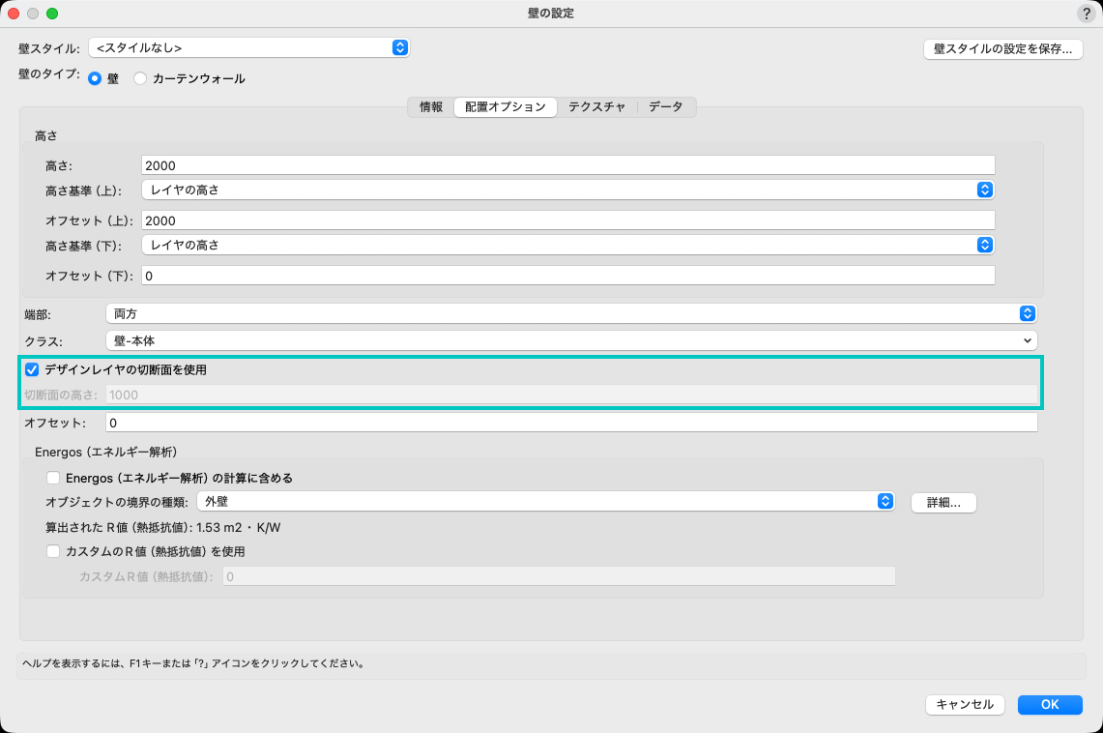Image resolution: width=1103 pixels, height=733 pixels.
Task: Click 壁スタイルの設定を保存 button
Action: point(1002,49)
